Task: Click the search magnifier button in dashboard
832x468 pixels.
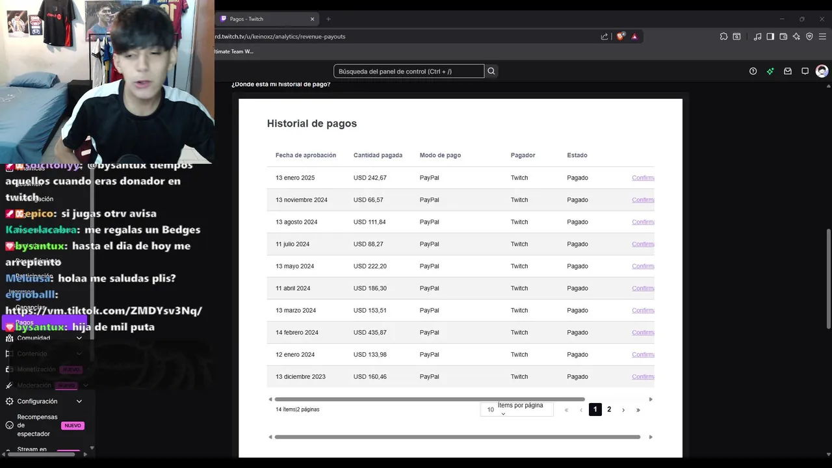Action: (x=491, y=71)
